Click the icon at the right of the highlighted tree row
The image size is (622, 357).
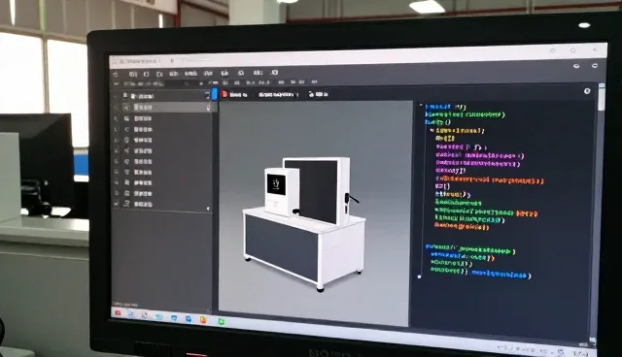pyautogui.click(x=208, y=108)
